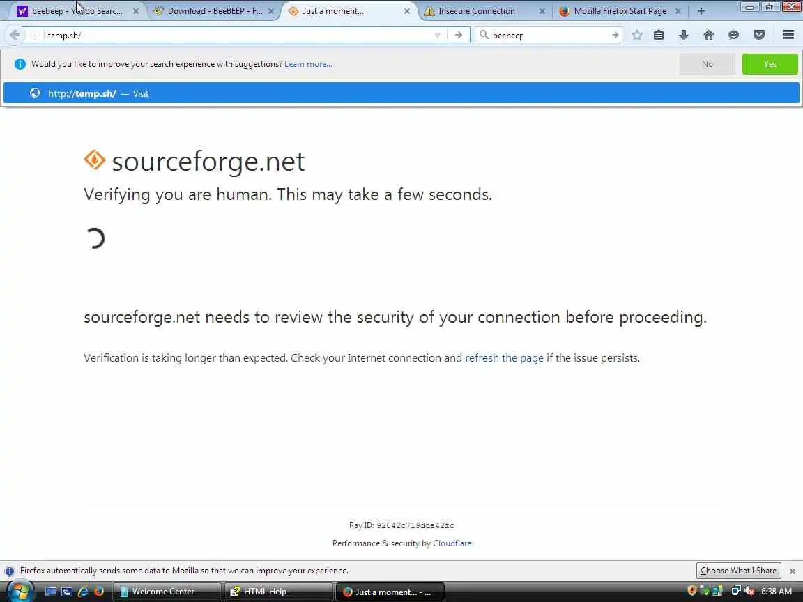This screenshot has height=602, width=803.
Task: Click the muted volume tray icon
Action: tap(749, 592)
